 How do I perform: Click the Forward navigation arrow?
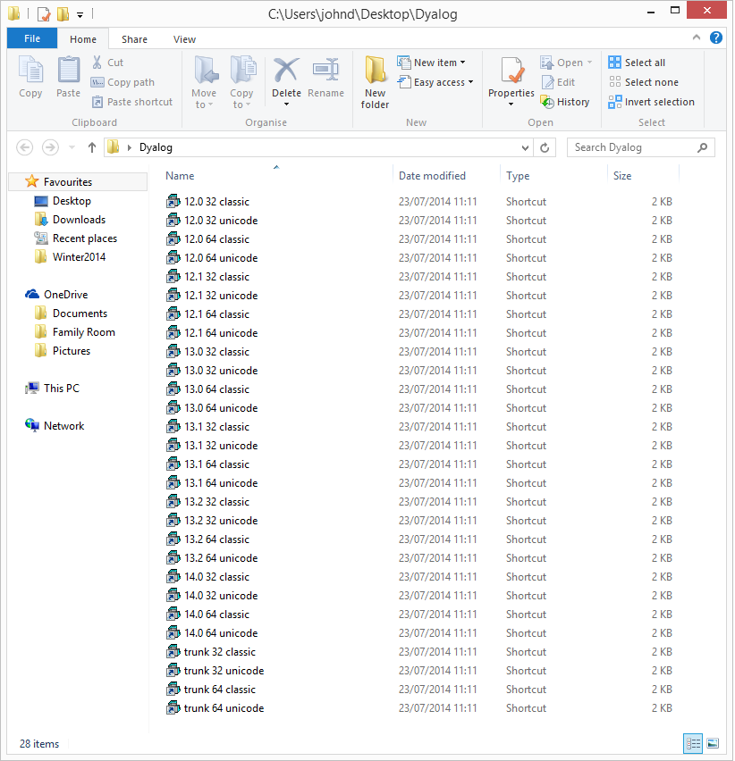point(50,147)
